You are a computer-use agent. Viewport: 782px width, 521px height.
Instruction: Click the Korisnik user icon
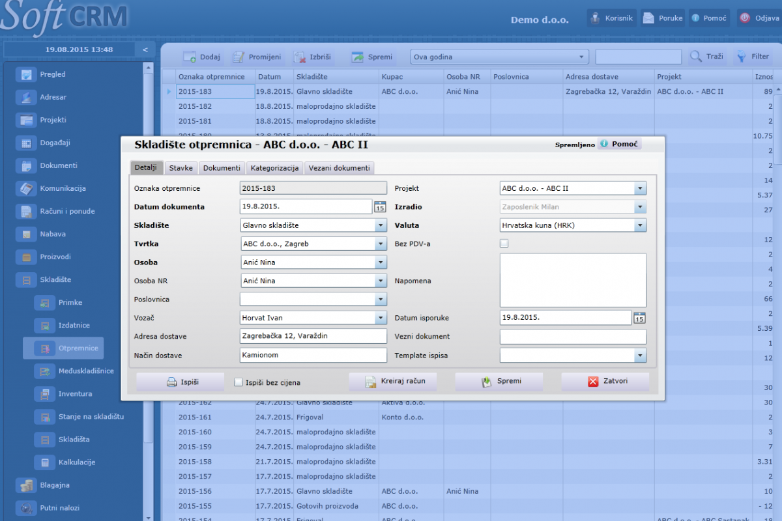(x=595, y=18)
